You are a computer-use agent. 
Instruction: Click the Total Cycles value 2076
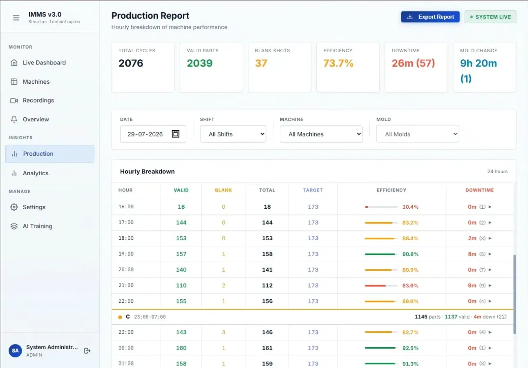(131, 63)
